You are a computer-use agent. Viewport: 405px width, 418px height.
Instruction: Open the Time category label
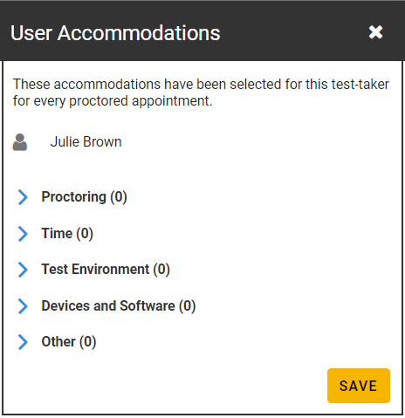(x=57, y=234)
